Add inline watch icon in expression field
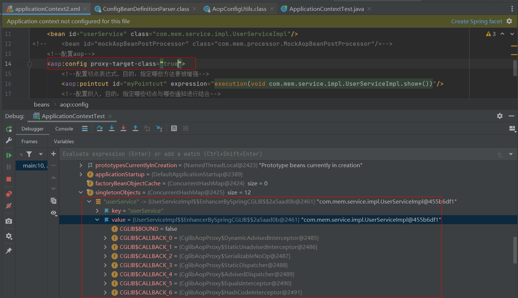This screenshot has width=518, height=298. tap(500, 154)
